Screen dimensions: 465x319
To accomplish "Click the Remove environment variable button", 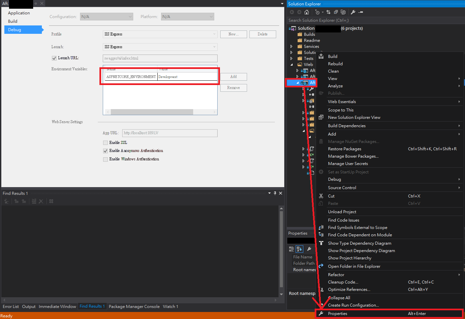I will tap(234, 88).
